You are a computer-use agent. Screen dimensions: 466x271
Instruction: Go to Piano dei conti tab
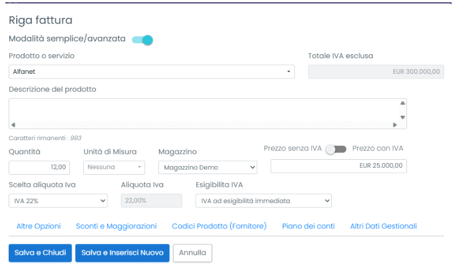coord(308,226)
